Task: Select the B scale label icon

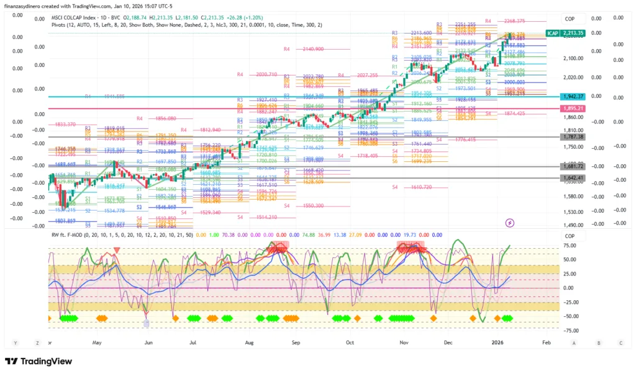Action: [598, 342]
